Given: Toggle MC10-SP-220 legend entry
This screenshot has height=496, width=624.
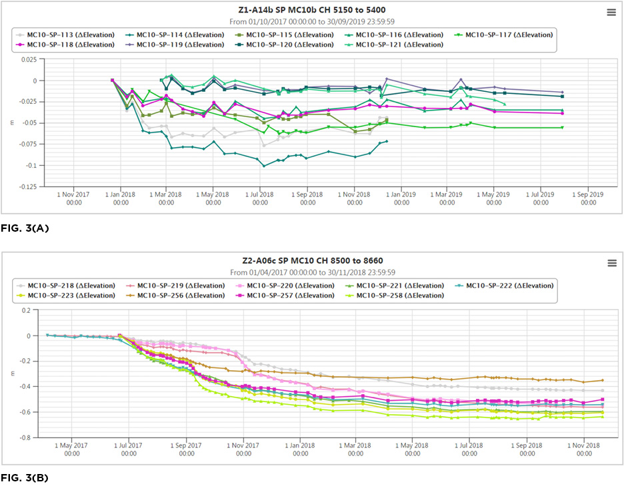Looking at the screenshot, I should coord(290,286).
